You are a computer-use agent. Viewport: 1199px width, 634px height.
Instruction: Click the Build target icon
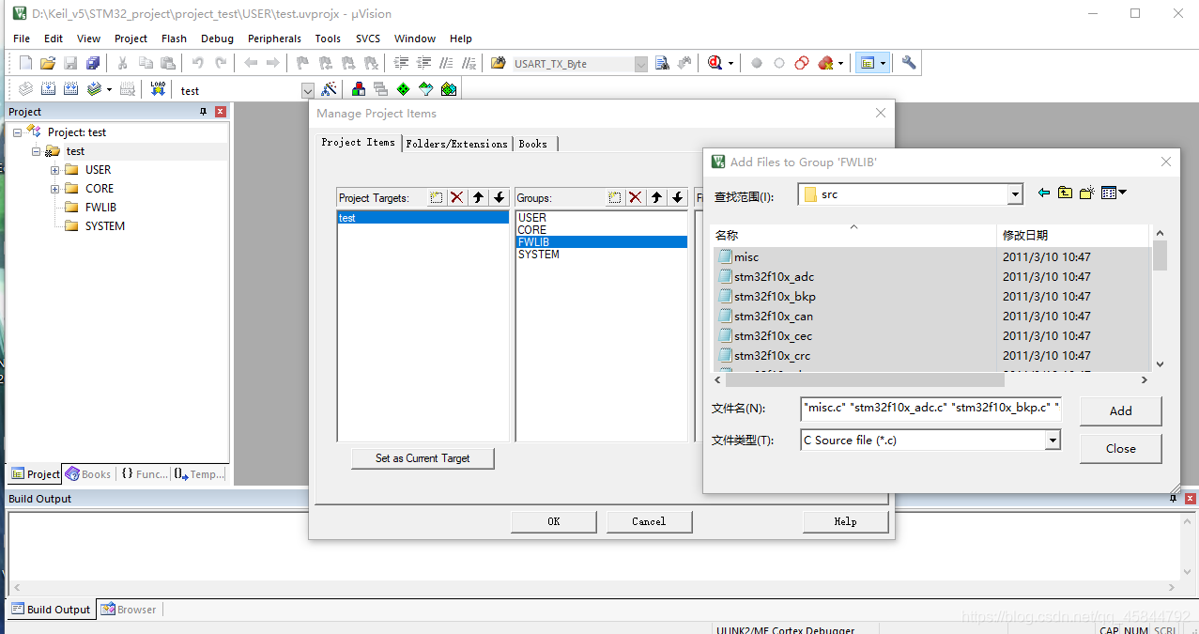click(49, 89)
